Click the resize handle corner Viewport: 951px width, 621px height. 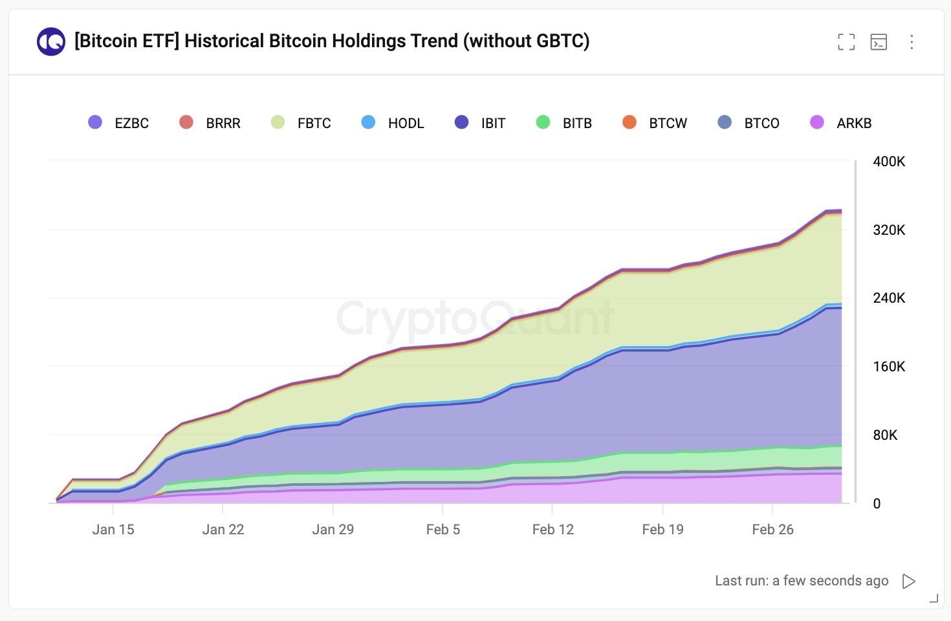(934, 599)
